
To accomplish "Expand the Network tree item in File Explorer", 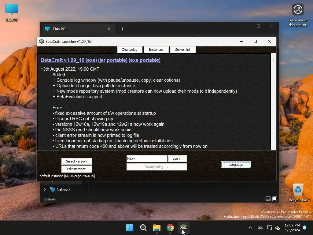I will (x=45, y=189).
